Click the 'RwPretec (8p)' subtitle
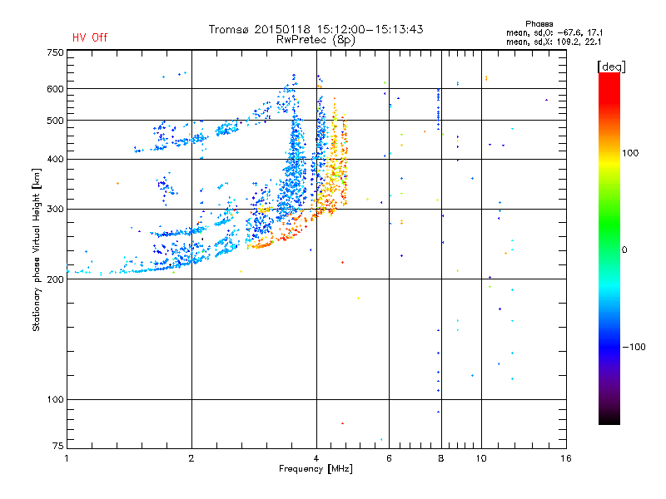The width and height of the screenshot is (666, 499). 316,40
